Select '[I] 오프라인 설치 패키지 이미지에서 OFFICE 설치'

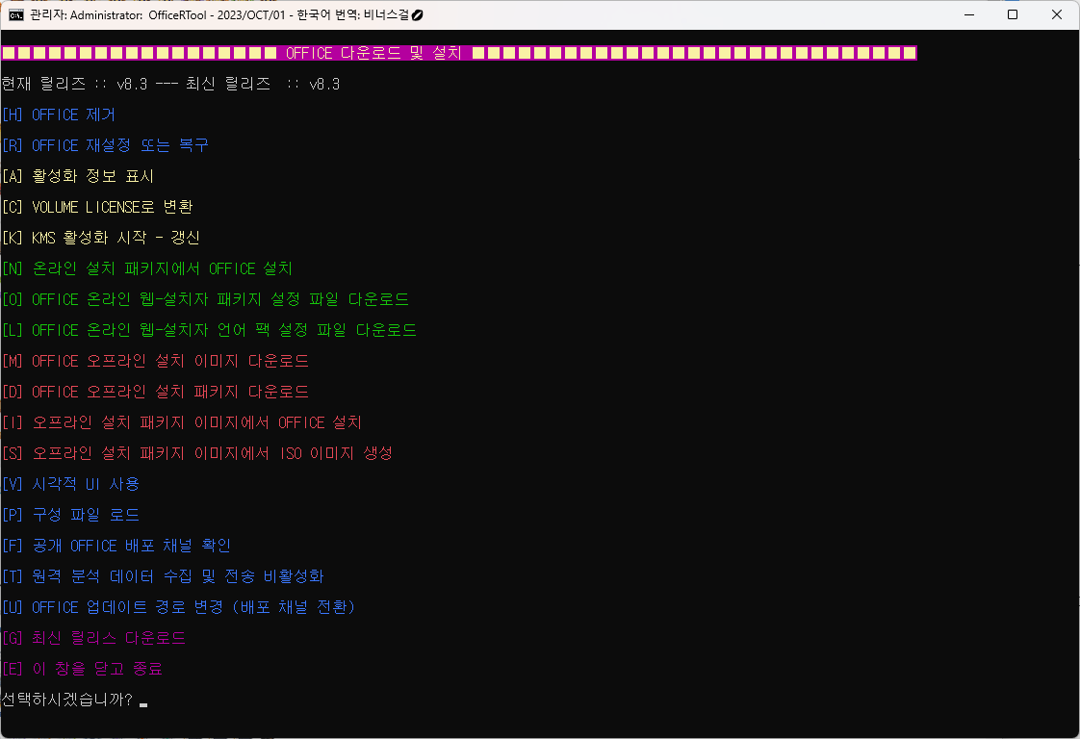[182, 422]
